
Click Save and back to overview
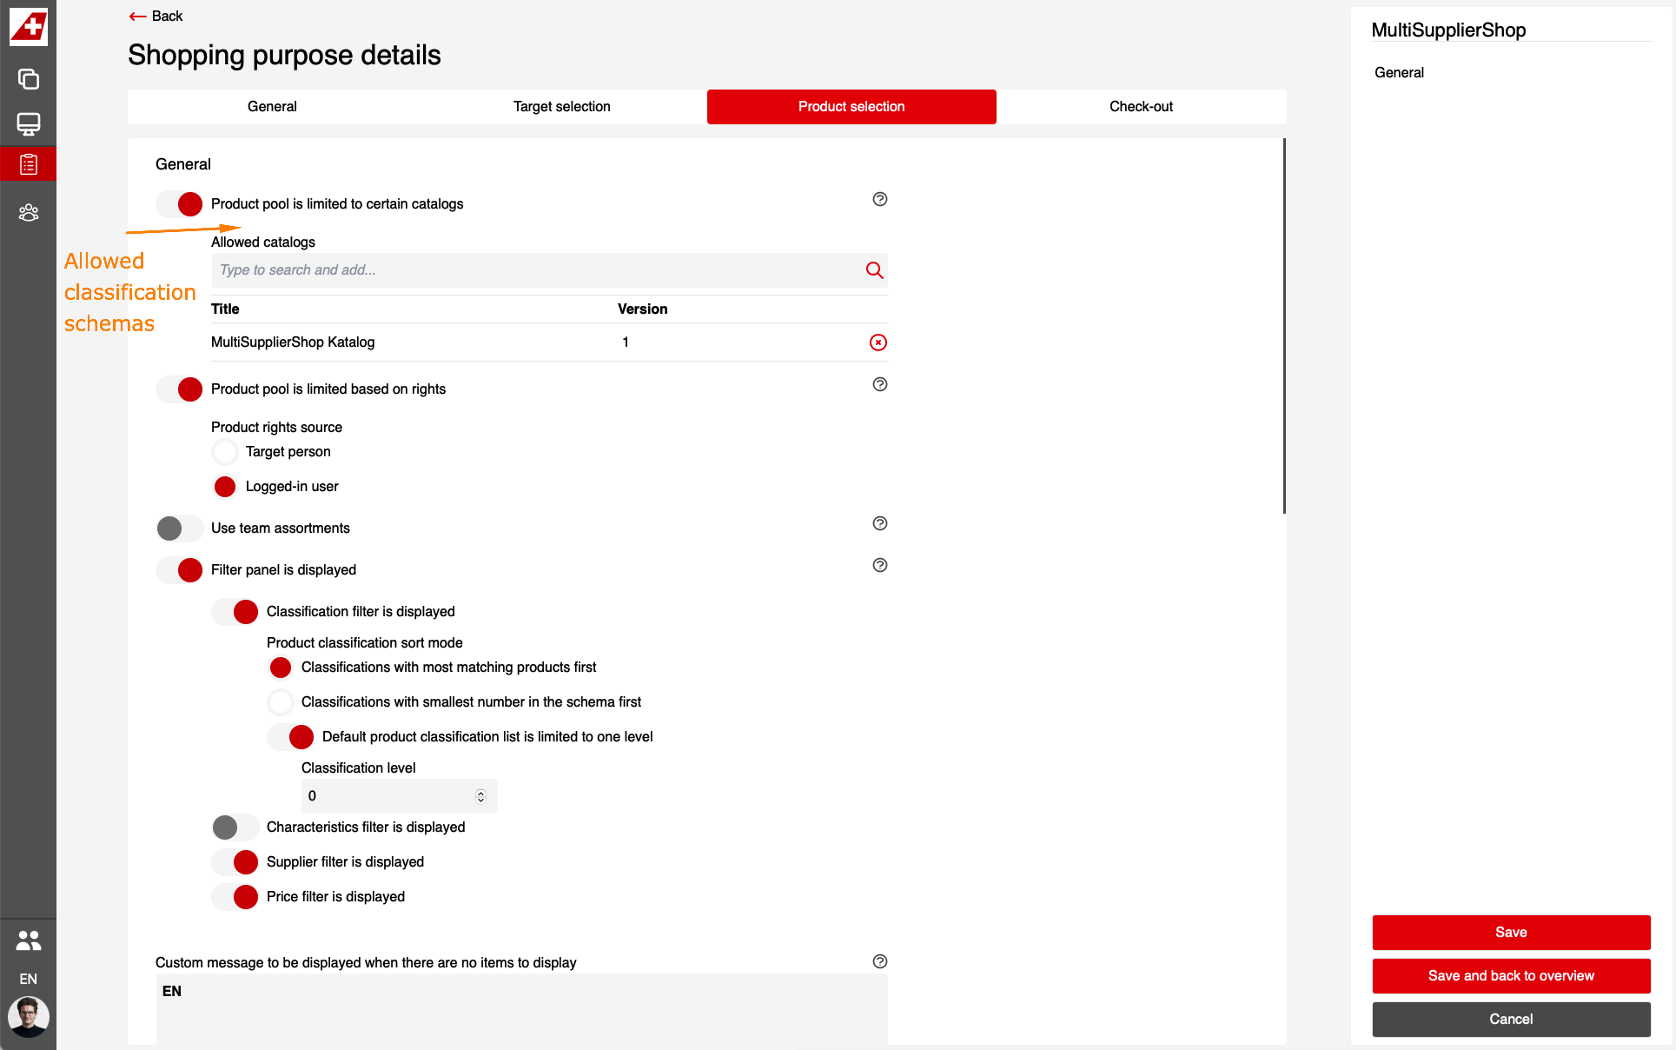(1510, 975)
